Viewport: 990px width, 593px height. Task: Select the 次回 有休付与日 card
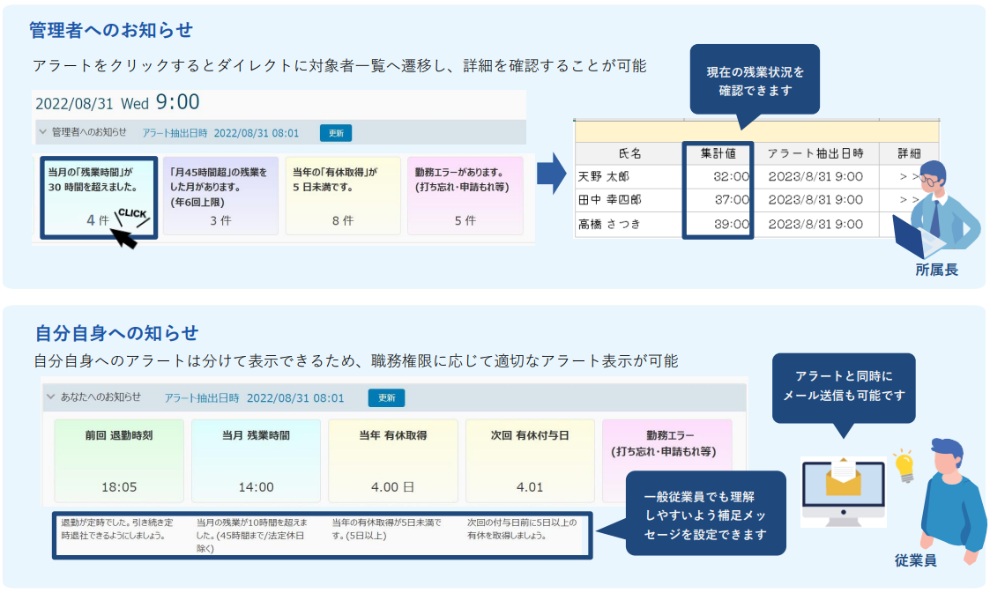tap(530, 459)
